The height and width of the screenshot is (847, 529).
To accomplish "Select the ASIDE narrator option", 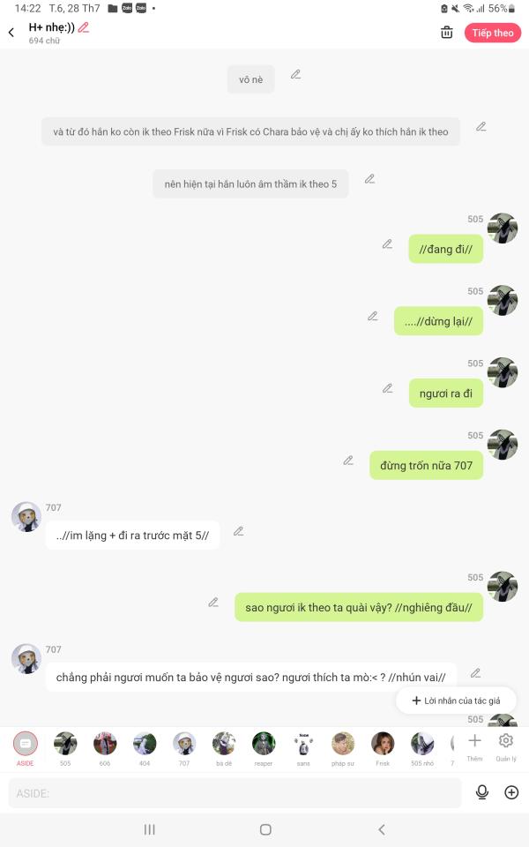I will [x=26, y=748].
